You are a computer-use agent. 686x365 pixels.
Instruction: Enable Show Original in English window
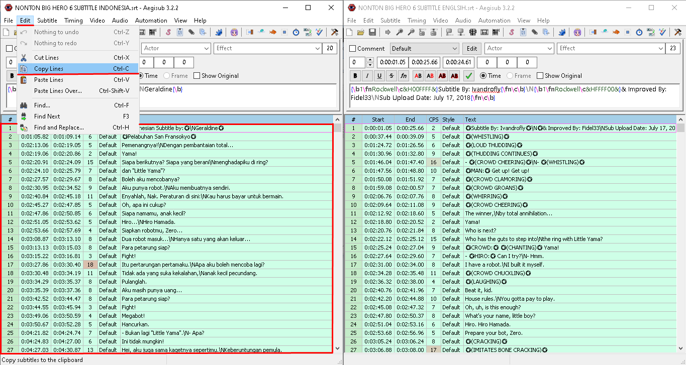click(540, 76)
